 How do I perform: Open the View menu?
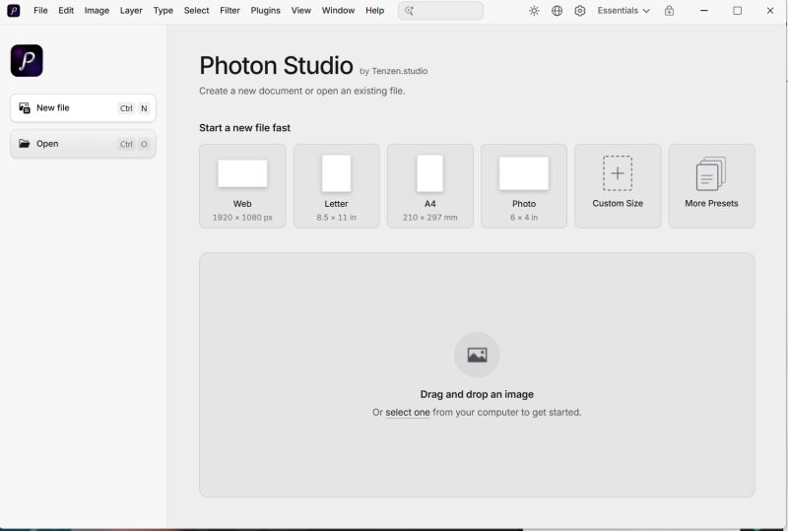pyautogui.click(x=301, y=11)
